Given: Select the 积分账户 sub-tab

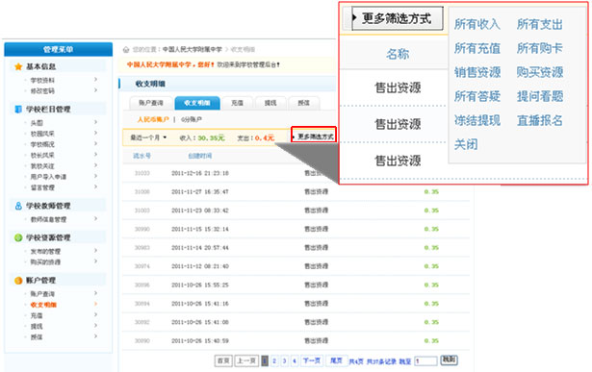Looking at the screenshot, I should pyautogui.click(x=191, y=119).
